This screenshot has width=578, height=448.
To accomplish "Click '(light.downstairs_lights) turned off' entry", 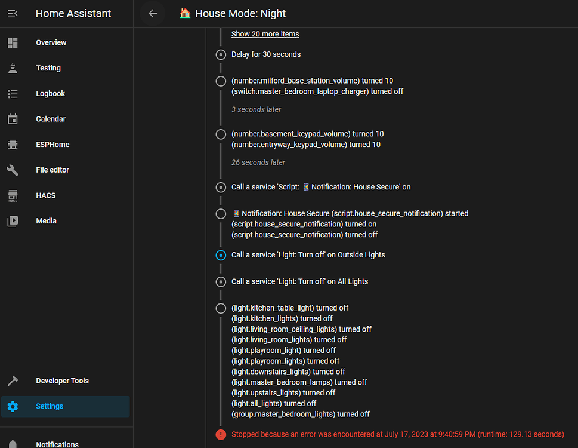I will (288, 372).
